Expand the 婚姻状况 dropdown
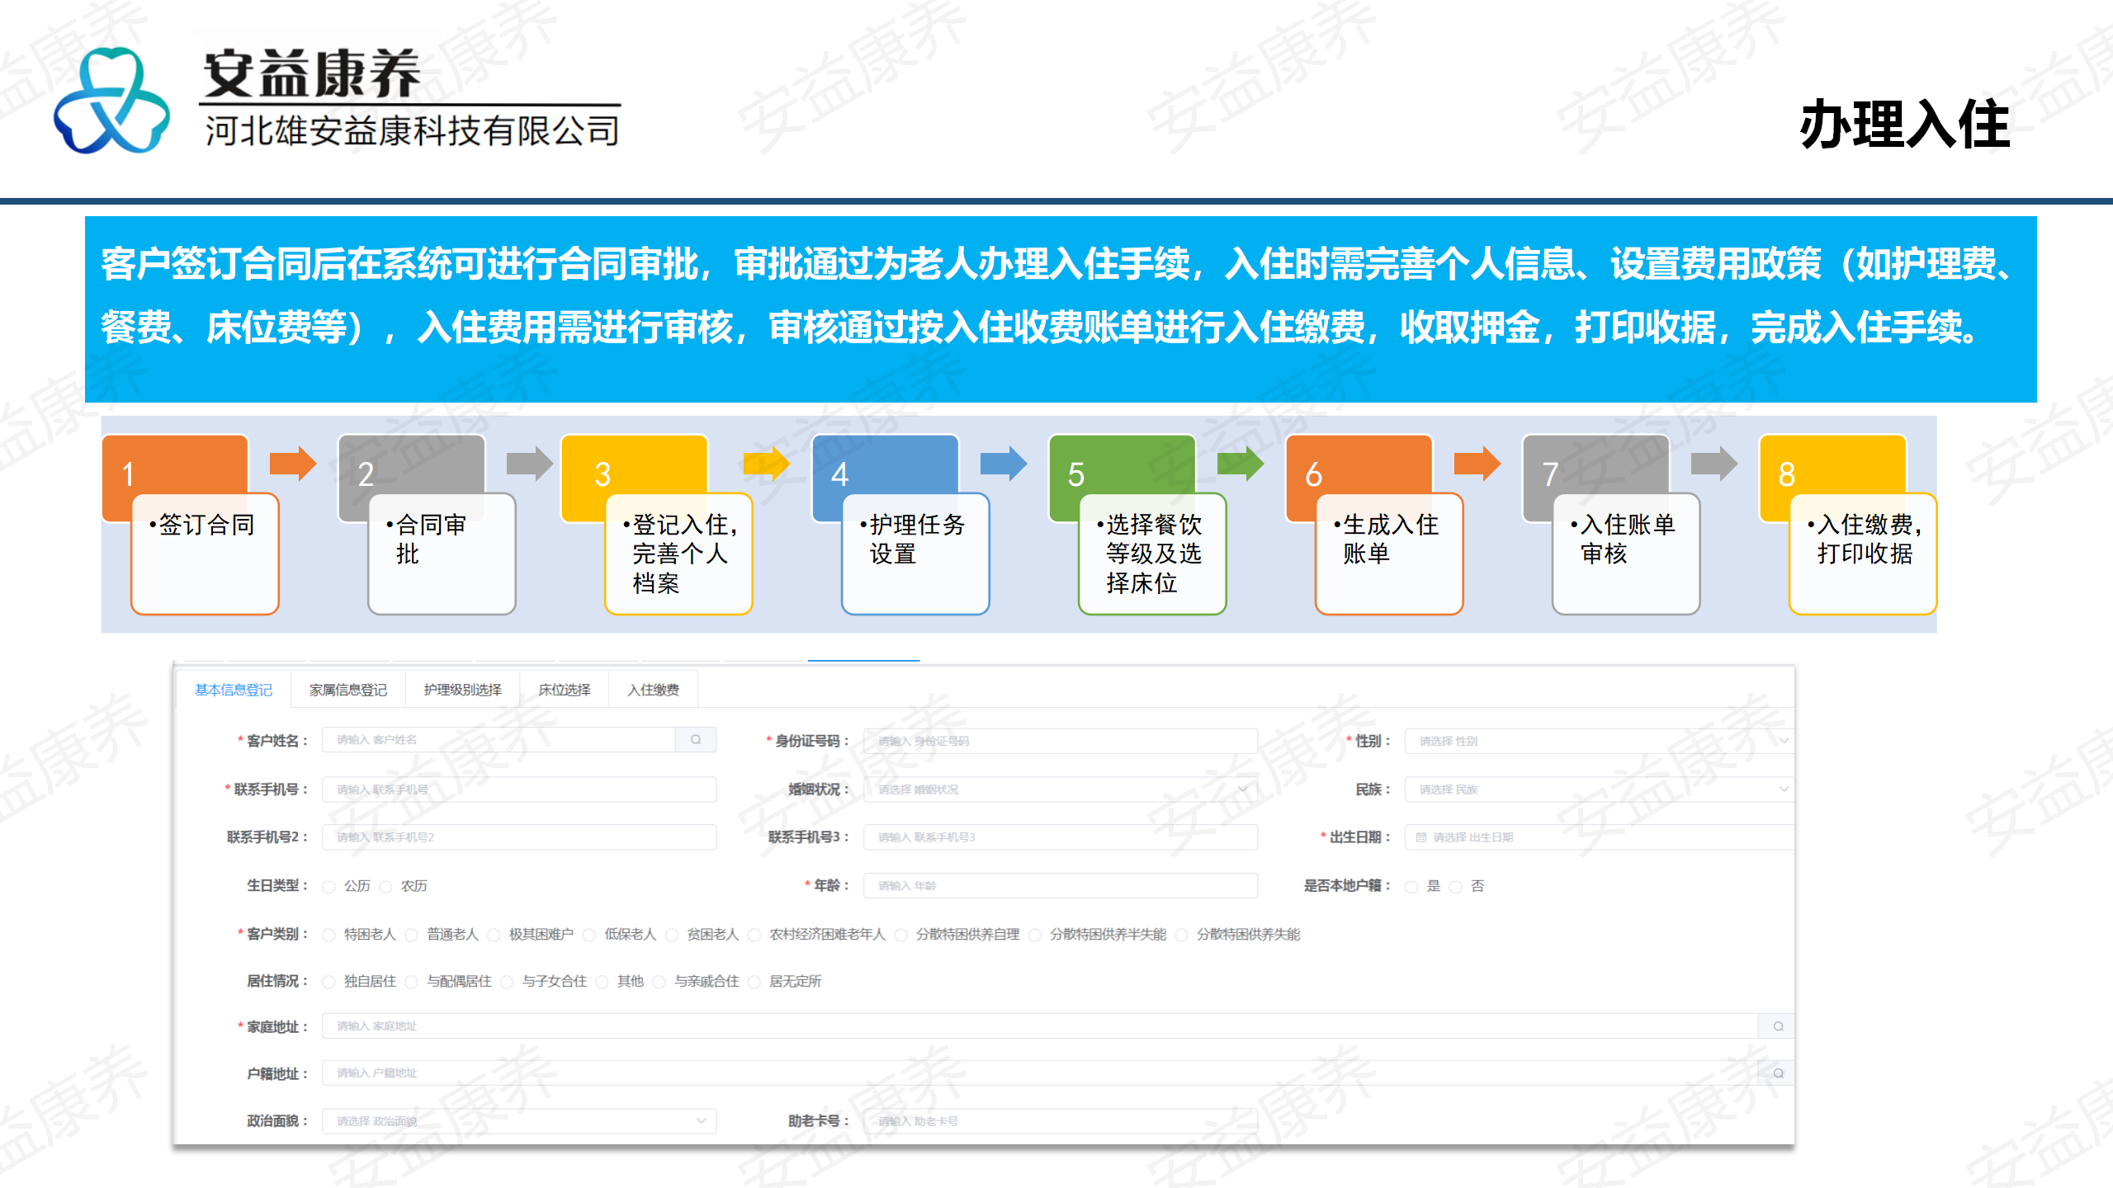2113x1188 pixels. (1061, 790)
